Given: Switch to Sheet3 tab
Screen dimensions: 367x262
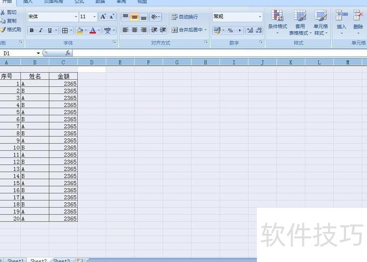Looking at the screenshot, I should coord(62,260).
